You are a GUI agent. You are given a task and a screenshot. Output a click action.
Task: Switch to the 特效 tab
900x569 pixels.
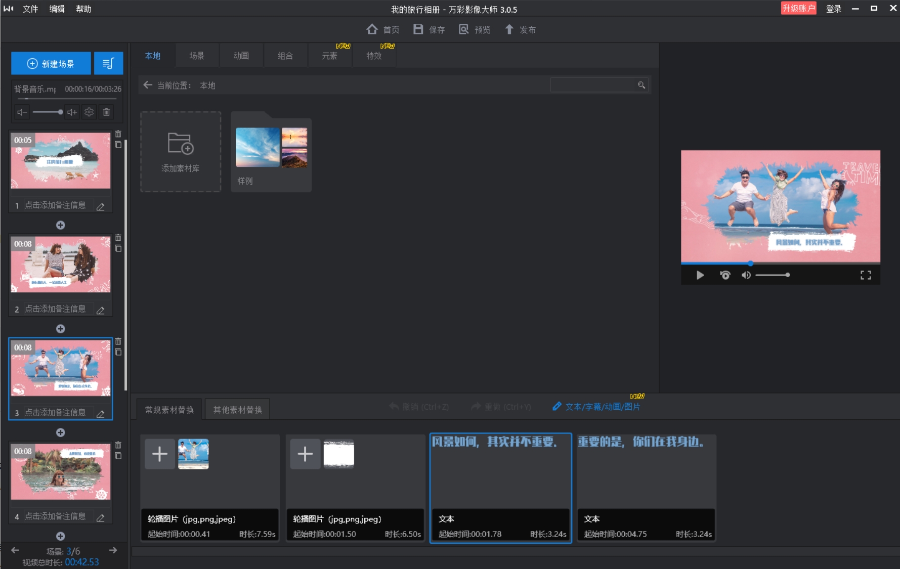(x=374, y=56)
